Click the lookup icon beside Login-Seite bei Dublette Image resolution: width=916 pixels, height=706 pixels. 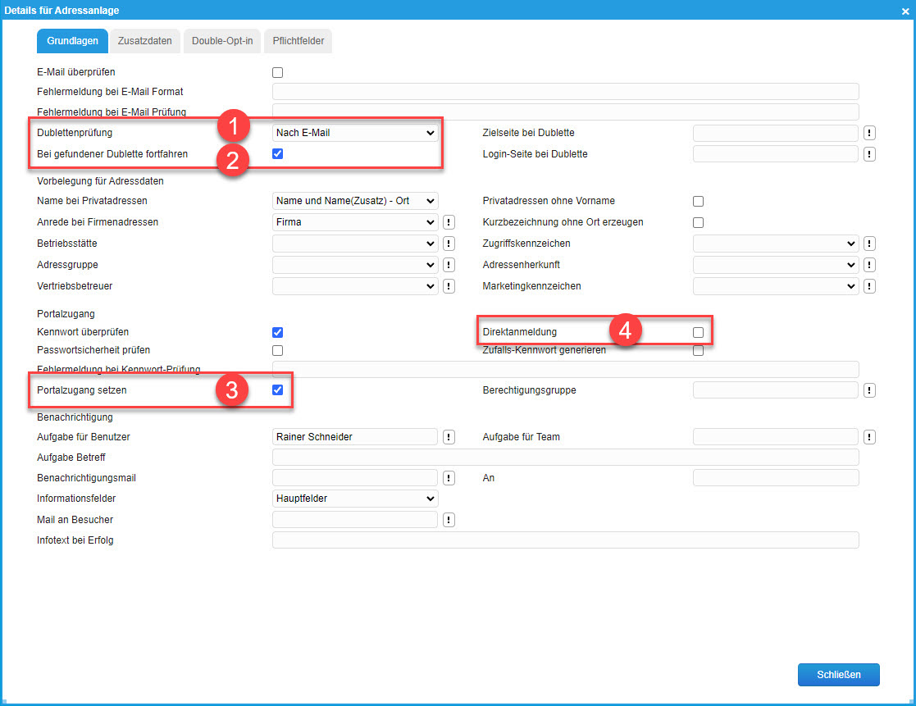coord(869,154)
